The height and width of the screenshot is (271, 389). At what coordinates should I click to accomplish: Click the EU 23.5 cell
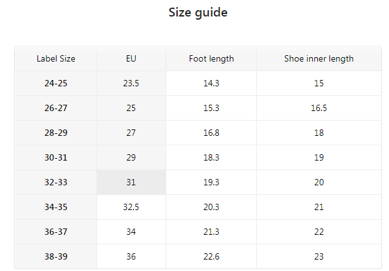[131, 83]
